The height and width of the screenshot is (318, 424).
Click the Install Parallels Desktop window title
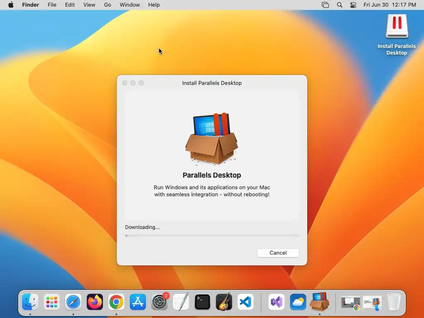tap(212, 83)
